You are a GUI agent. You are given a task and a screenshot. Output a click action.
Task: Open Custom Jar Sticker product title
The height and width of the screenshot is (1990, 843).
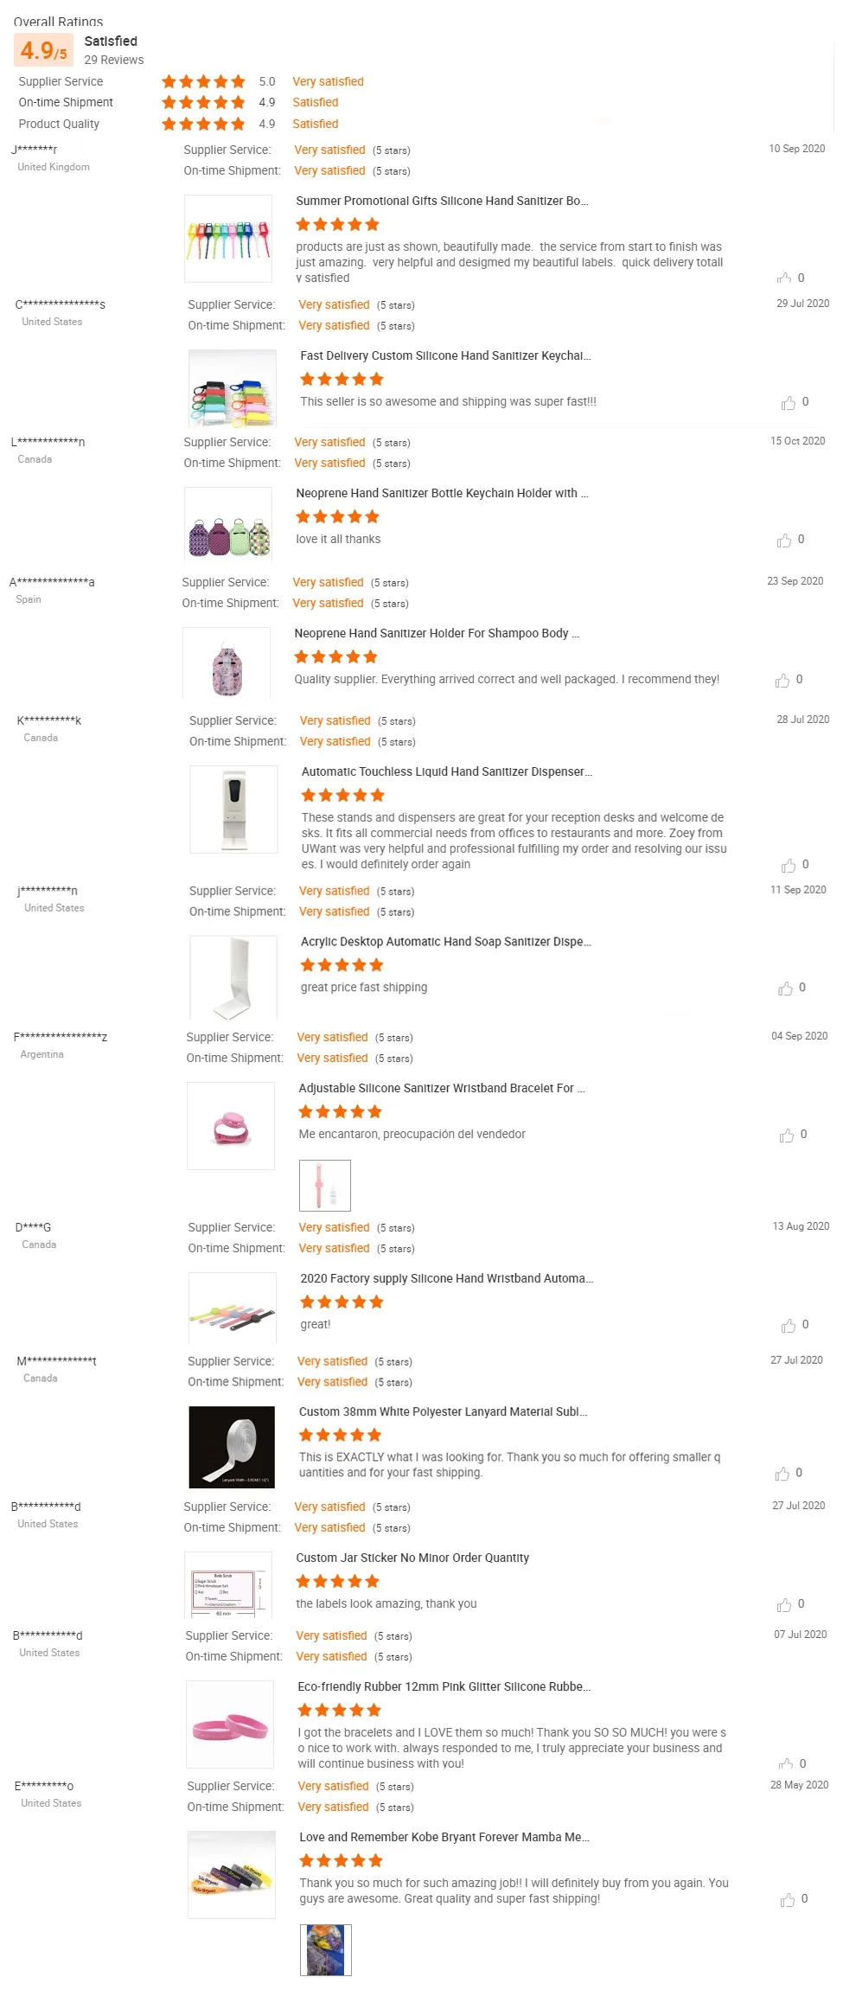tap(412, 1558)
